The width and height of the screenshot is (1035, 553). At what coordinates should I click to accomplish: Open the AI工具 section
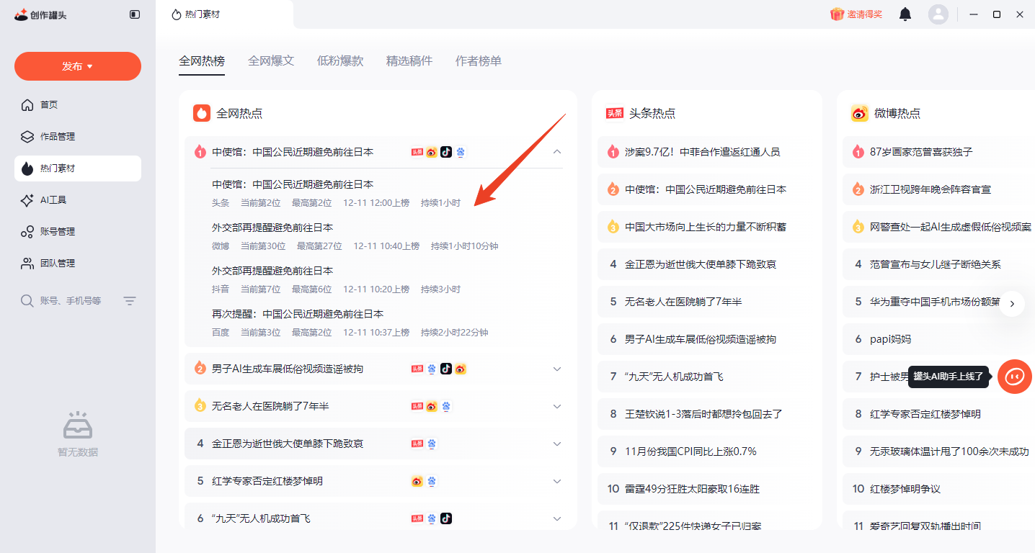(50, 199)
